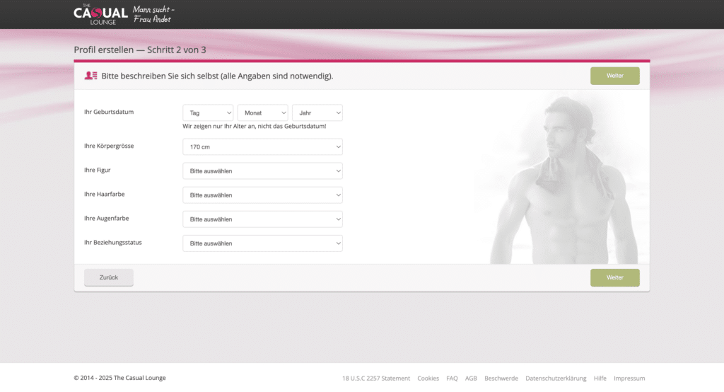Viewport: 724px width, 392px height.
Task: Open the Jahr birth year dropdown
Action: [x=317, y=113]
